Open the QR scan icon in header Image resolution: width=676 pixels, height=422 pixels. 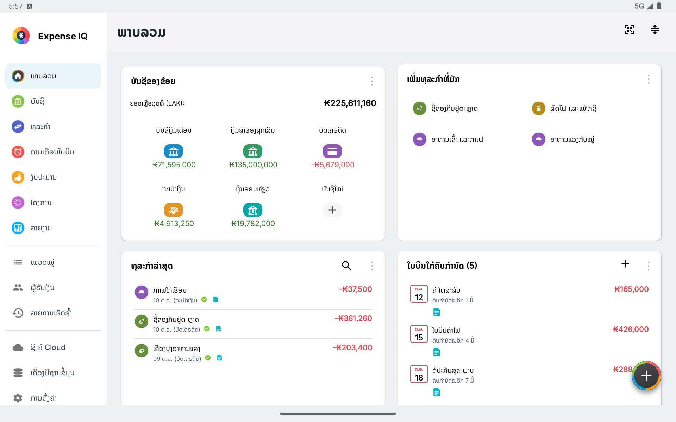[x=630, y=30]
